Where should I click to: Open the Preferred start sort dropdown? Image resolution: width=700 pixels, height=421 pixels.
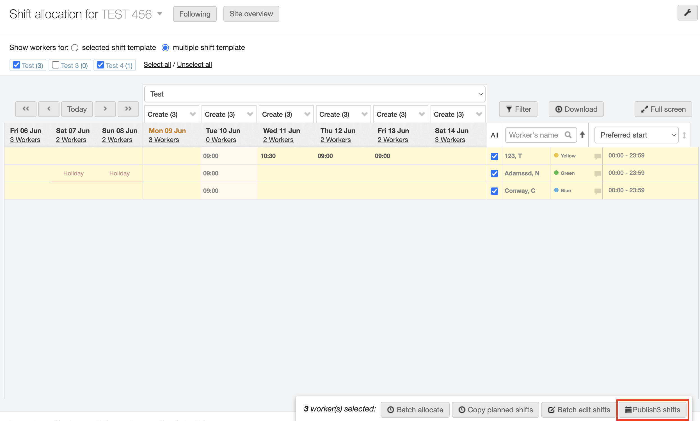click(636, 135)
